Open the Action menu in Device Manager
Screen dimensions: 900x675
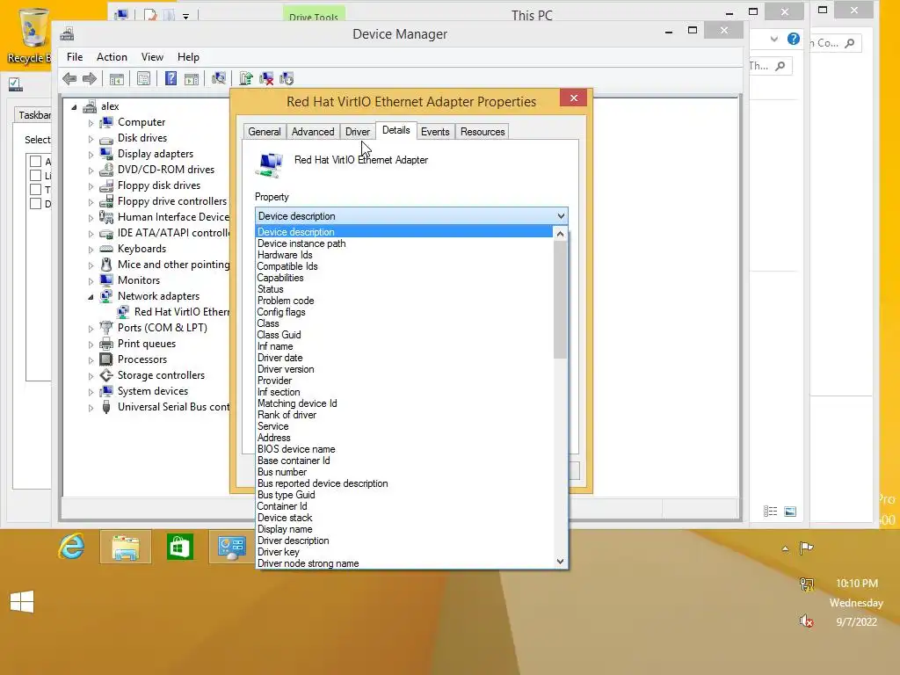pos(112,57)
